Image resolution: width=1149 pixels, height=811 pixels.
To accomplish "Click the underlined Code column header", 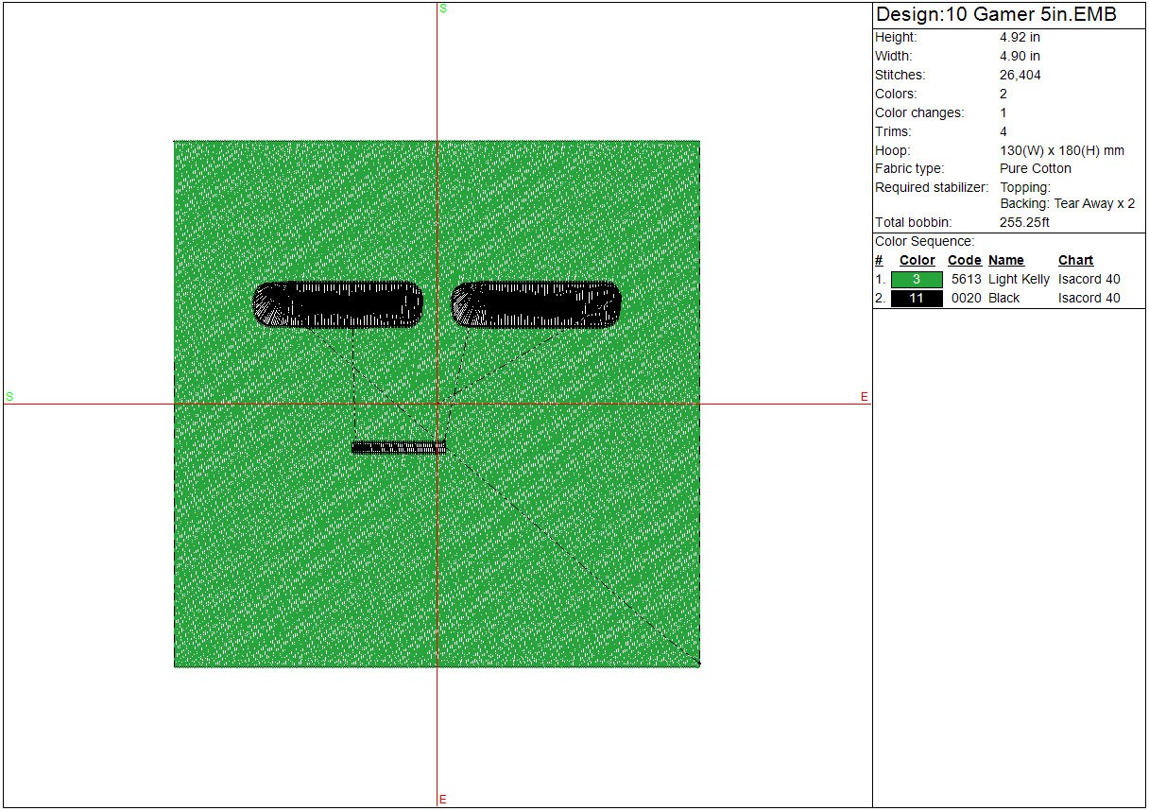I will pos(964,261).
